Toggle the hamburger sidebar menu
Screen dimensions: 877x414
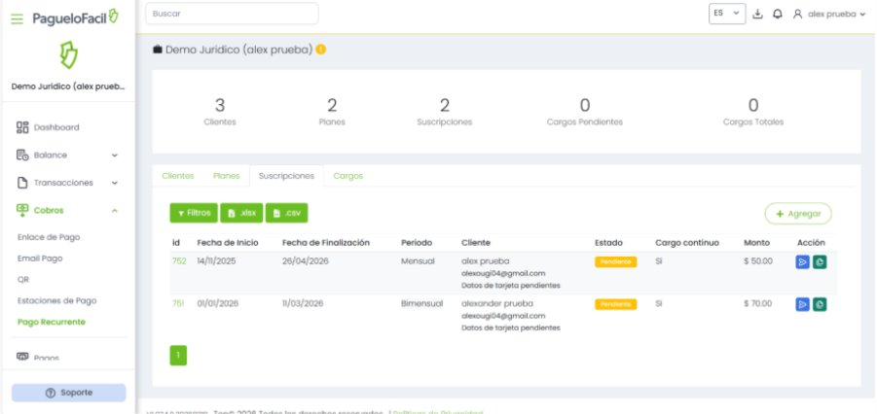coord(17,18)
